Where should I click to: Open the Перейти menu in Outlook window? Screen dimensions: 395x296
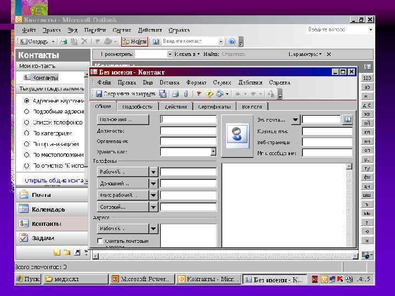(x=95, y=30)
